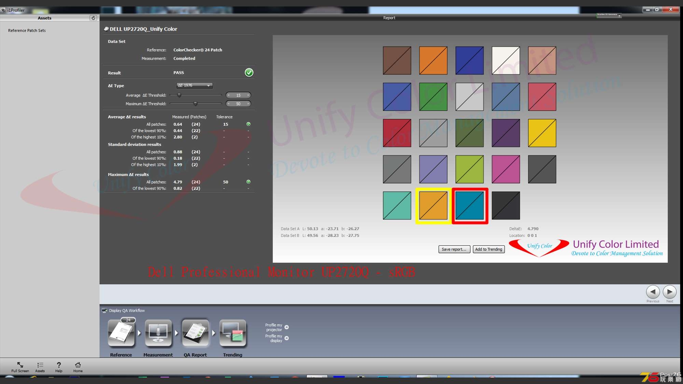Open the Reference workflow step icon
Image resolution: width=683 pixels, height=384 pixels.
point(121,333)
